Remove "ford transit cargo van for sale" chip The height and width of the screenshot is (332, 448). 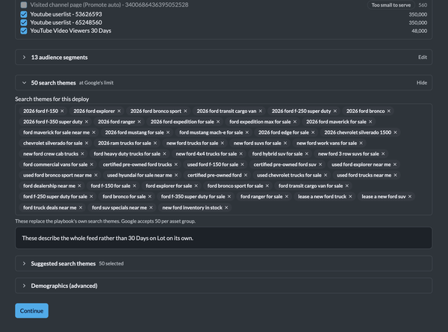coord(347,185)
